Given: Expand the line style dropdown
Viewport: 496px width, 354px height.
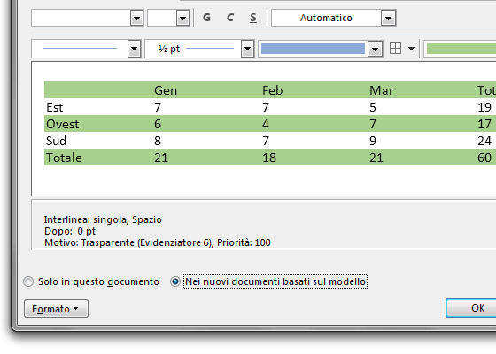Looking at the screenshot, I should pos(134,49).
